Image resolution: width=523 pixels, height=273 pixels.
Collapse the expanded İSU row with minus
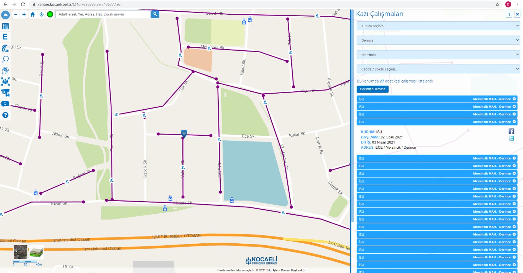[x=514, y=122]
